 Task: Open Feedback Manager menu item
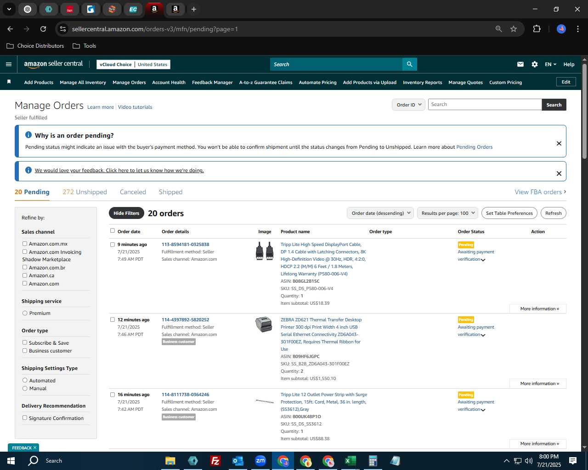[x=212, y=82]
